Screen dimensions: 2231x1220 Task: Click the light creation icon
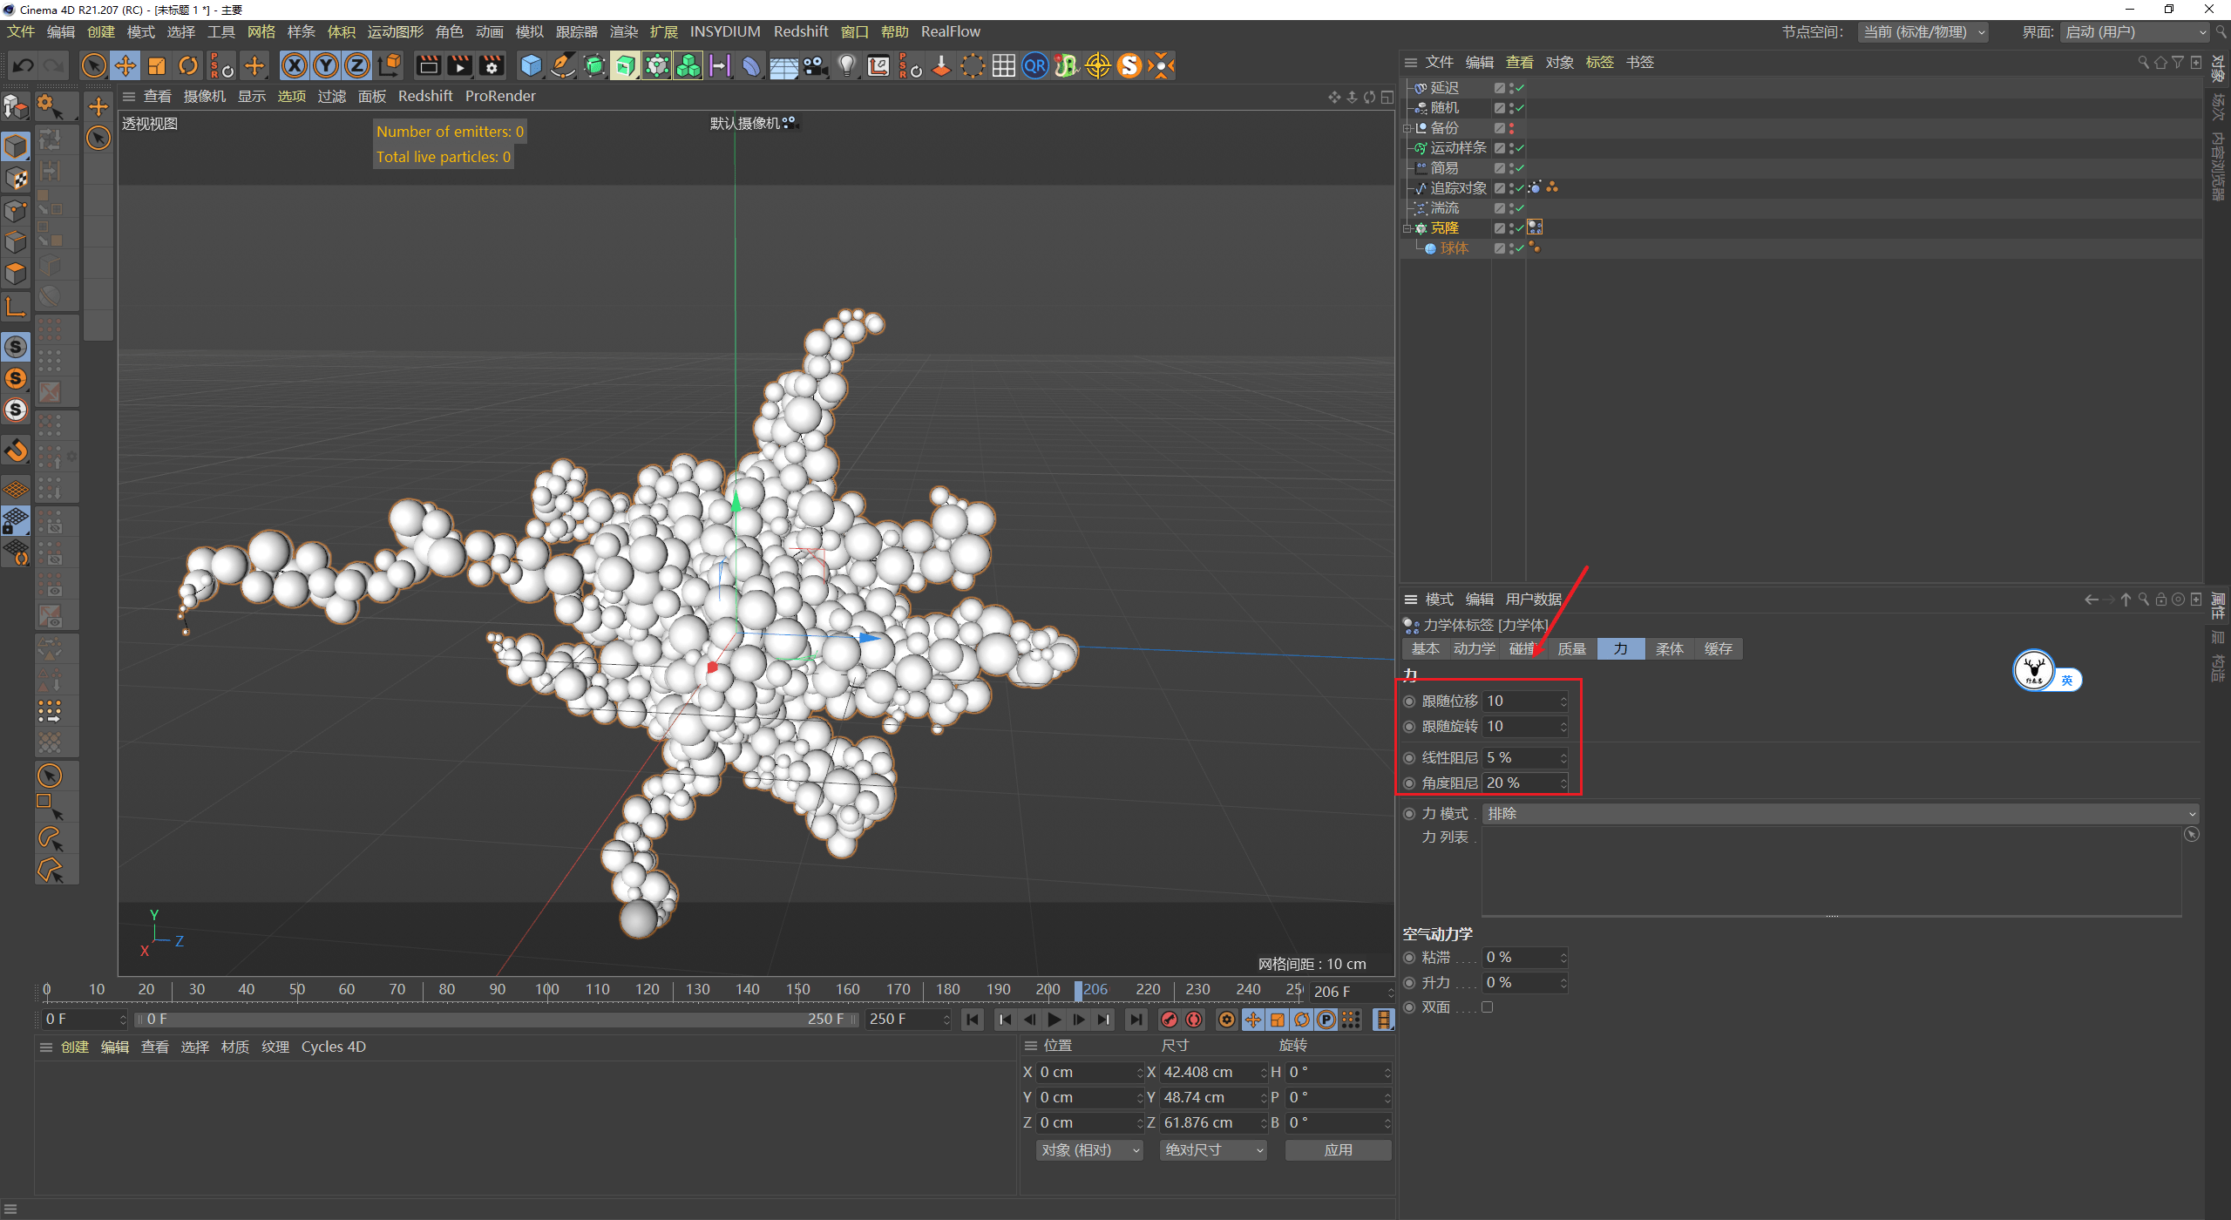(x=846, y=65)
